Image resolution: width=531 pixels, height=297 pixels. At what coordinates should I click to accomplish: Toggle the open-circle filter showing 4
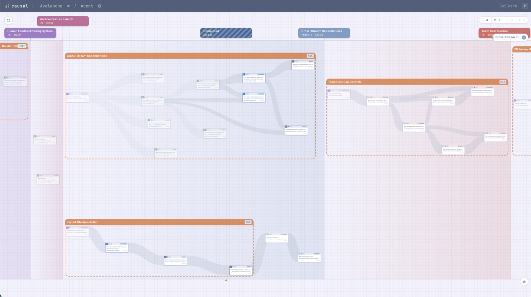point(485,20)
